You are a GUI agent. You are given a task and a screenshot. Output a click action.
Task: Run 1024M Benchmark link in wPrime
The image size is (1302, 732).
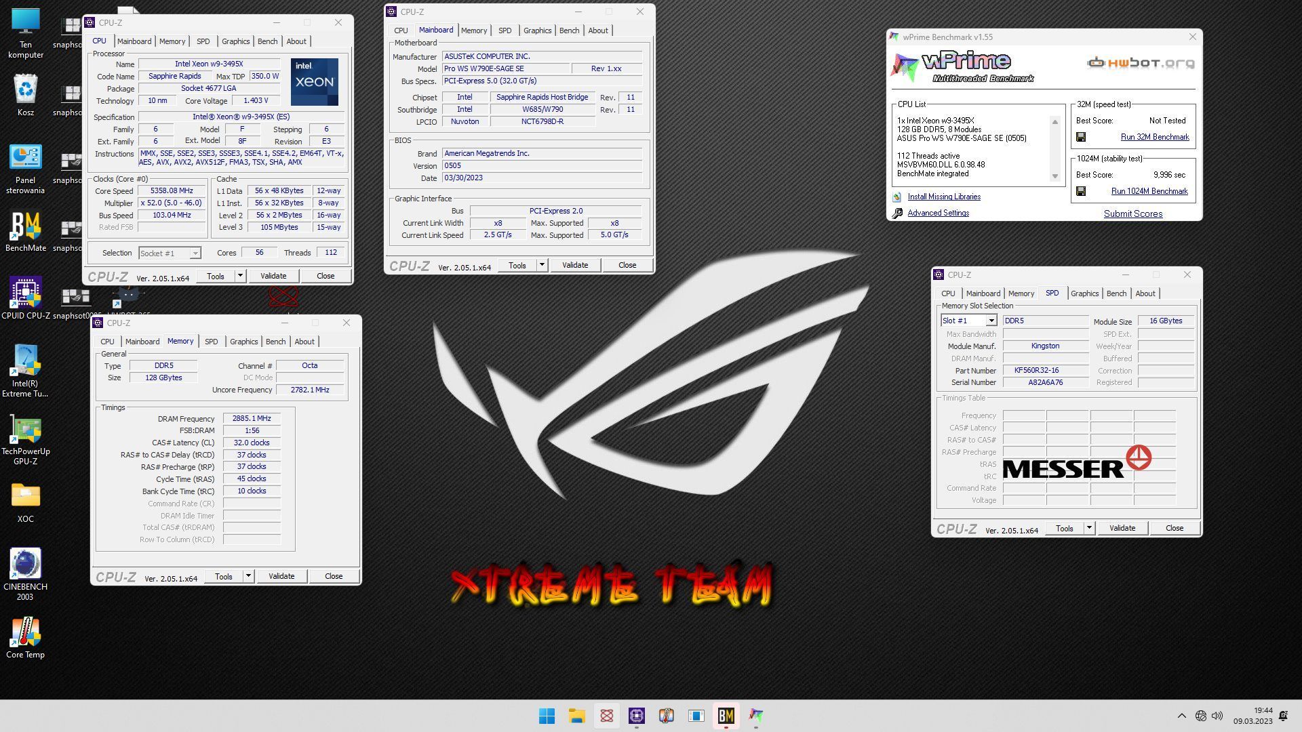pyautogui.click(x=1149, y=191)
